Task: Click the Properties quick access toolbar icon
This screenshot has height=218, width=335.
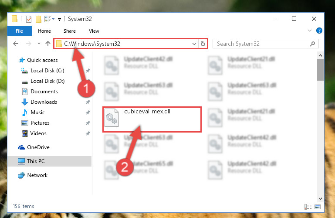Action: pos(29,19)
